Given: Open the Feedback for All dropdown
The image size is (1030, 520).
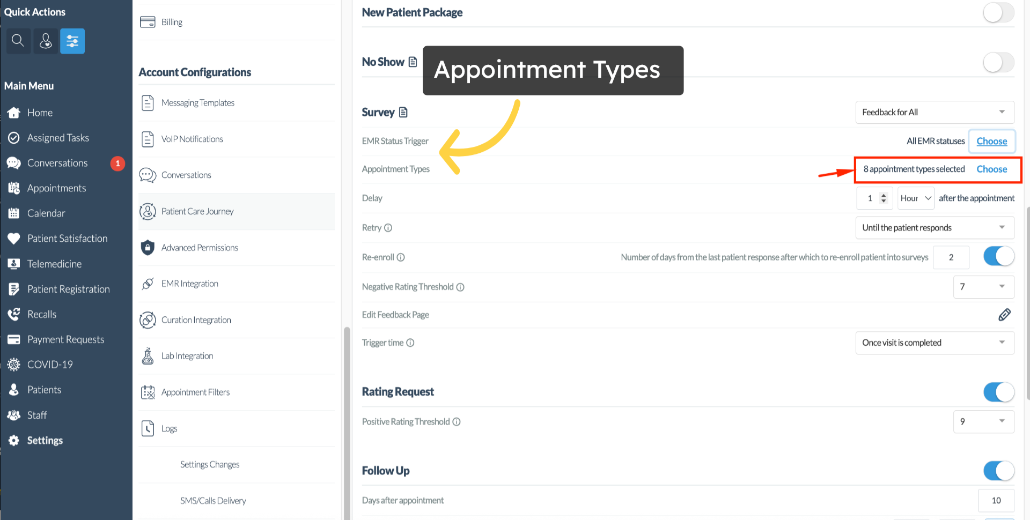Looking at the screenshot, I should coord(935,112).
